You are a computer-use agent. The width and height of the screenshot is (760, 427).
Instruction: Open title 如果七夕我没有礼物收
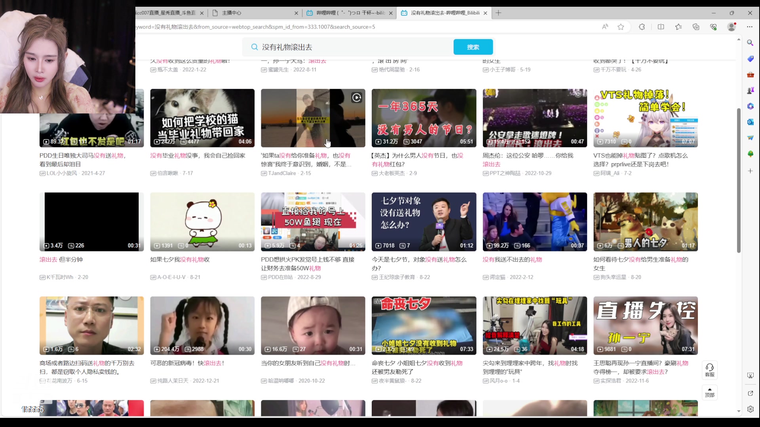point(180,260)
